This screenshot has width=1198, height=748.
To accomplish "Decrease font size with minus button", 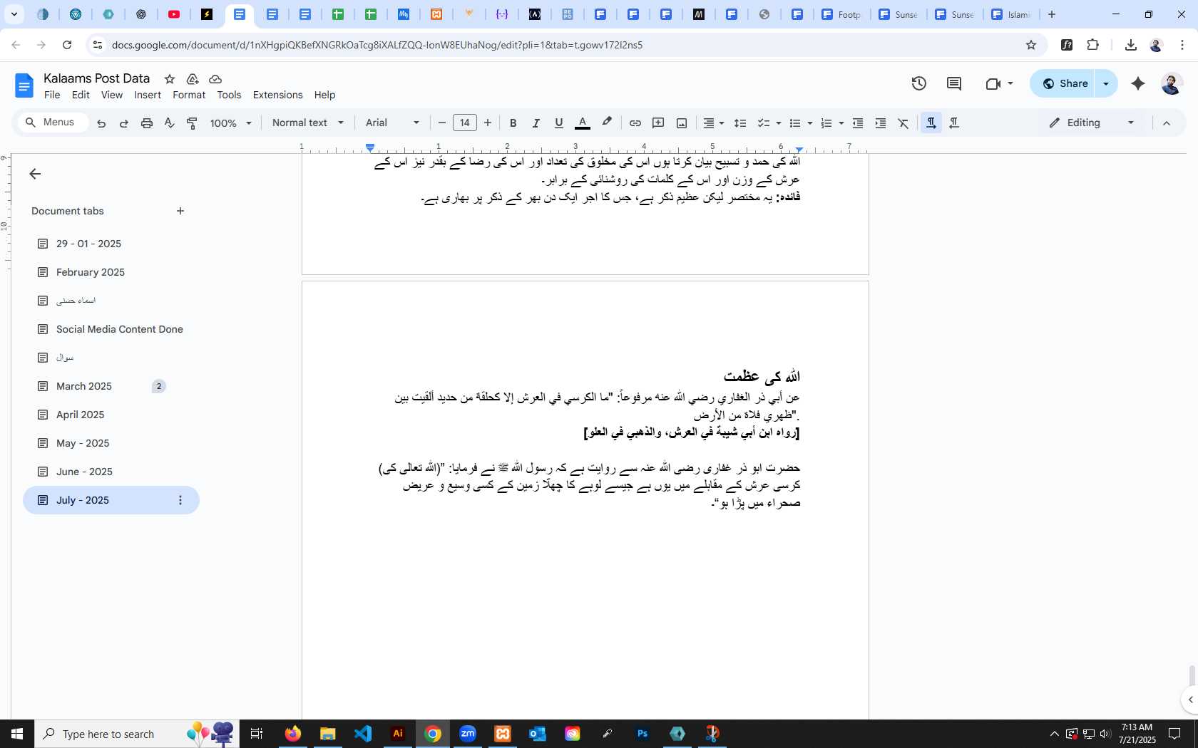I will pyautogui.click(x=441, y=123).
